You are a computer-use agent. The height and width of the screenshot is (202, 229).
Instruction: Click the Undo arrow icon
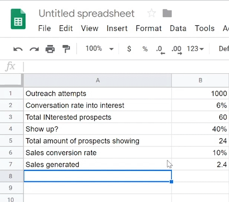pos(18,49)
